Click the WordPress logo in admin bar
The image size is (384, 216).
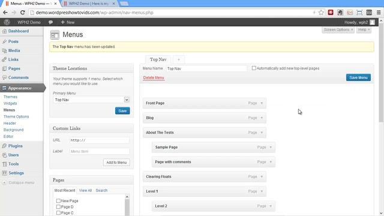point(7,22)
